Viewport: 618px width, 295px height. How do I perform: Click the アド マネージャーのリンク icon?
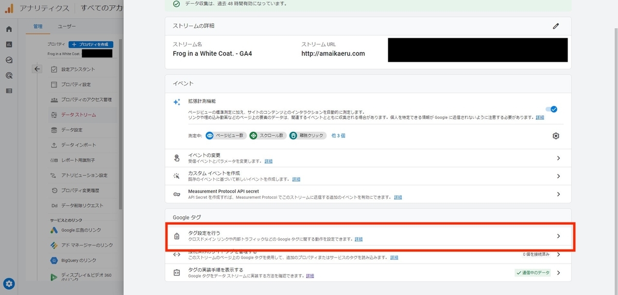(54, 245)
